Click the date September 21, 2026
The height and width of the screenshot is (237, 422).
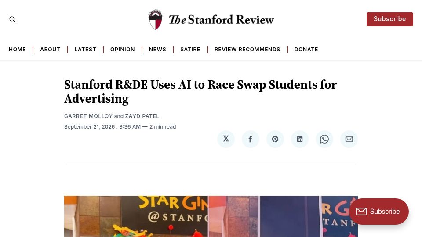(89, 126)
